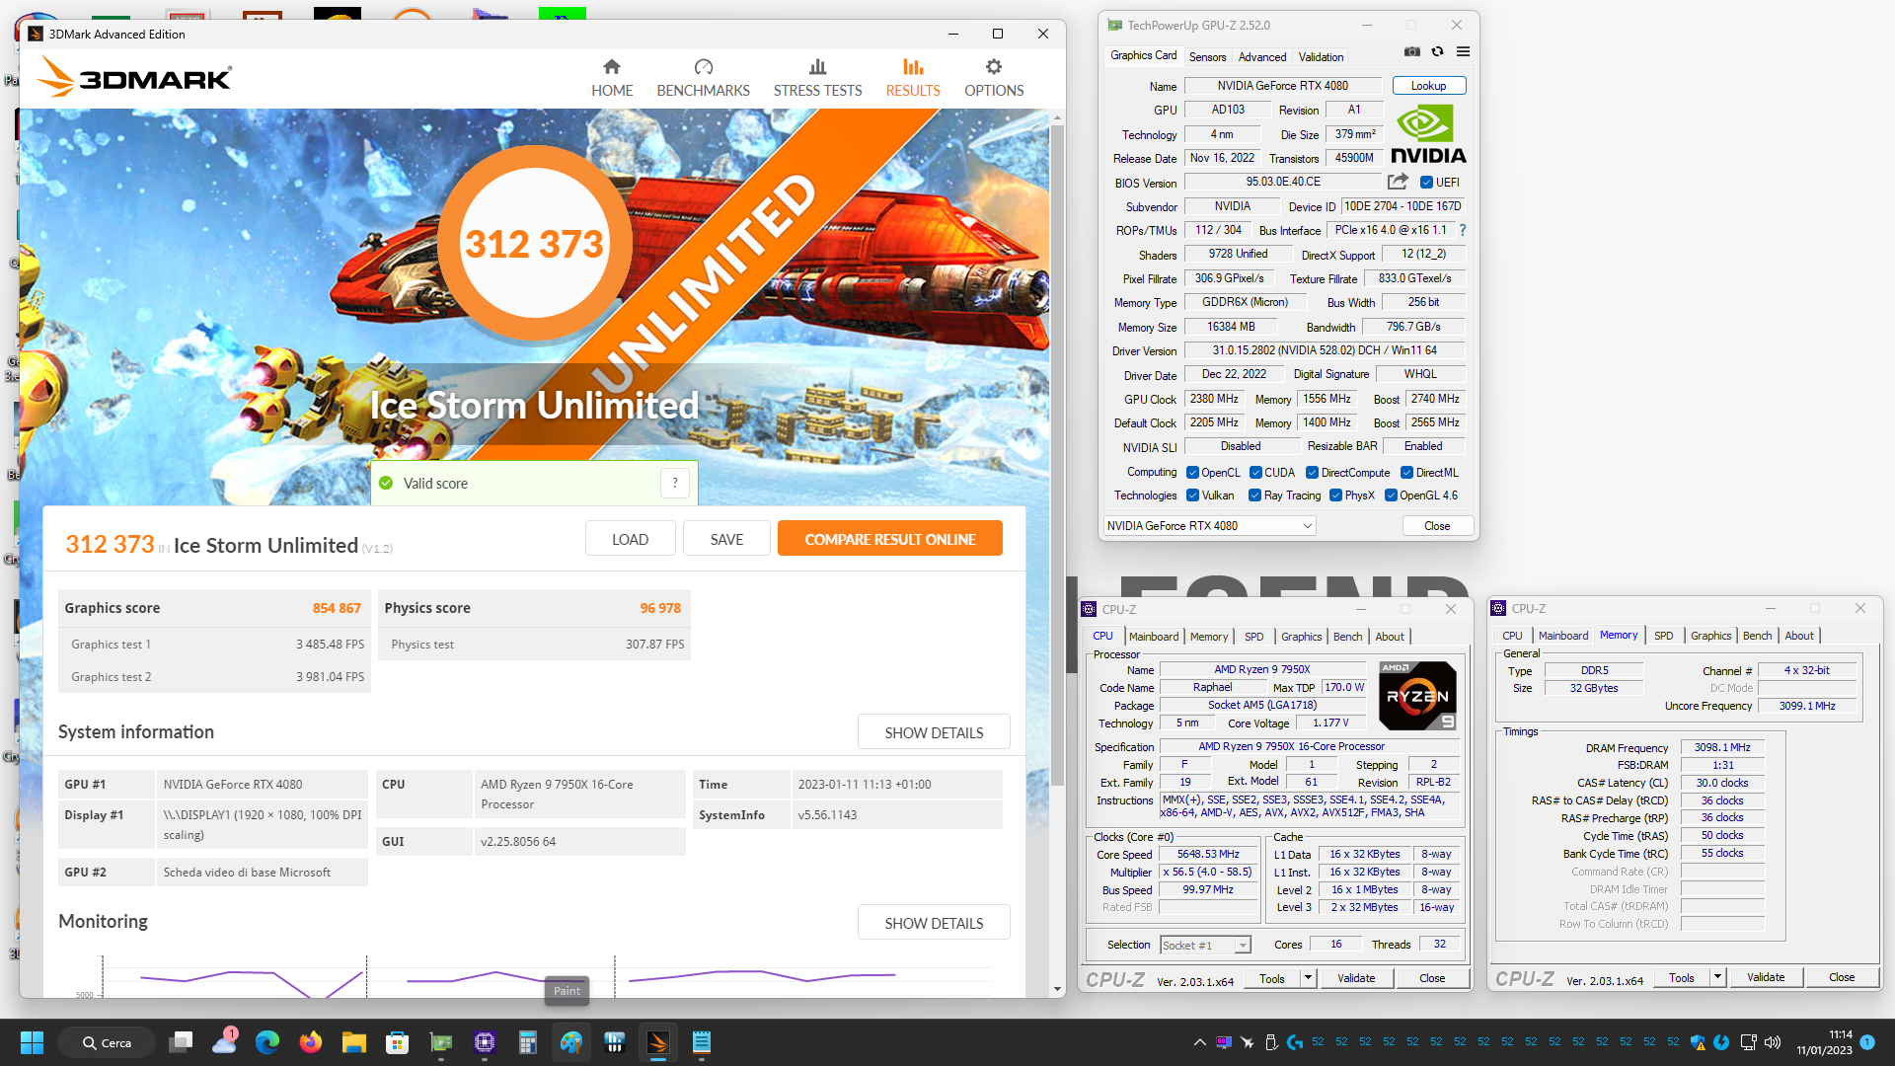Switch to GPU-Z via its taskbar icon
The width and height of the screenshot is (1895, 1066).
point(441,1042)
